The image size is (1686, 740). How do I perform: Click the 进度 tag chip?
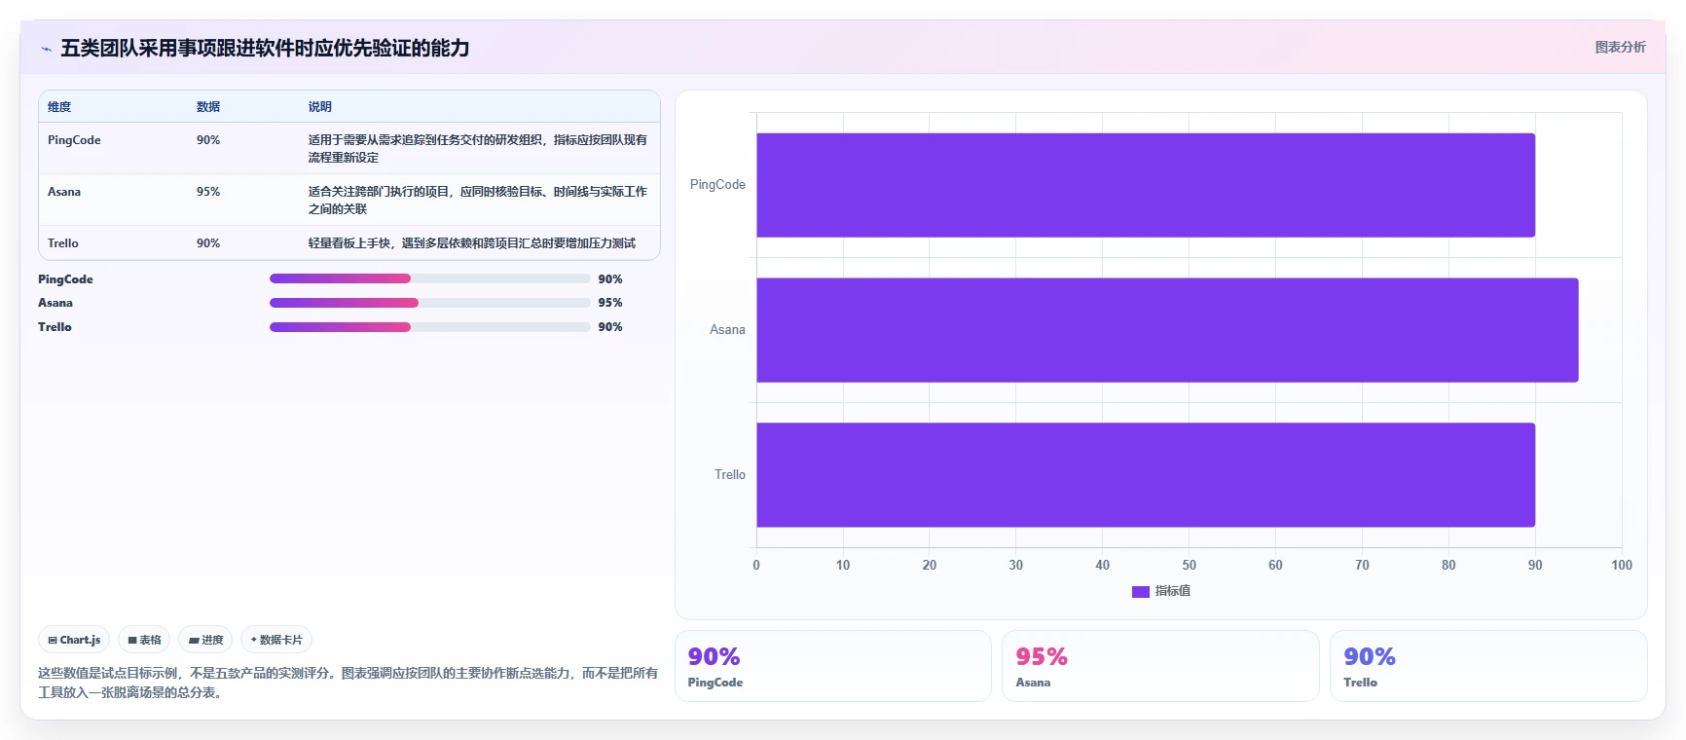[205, 640]
